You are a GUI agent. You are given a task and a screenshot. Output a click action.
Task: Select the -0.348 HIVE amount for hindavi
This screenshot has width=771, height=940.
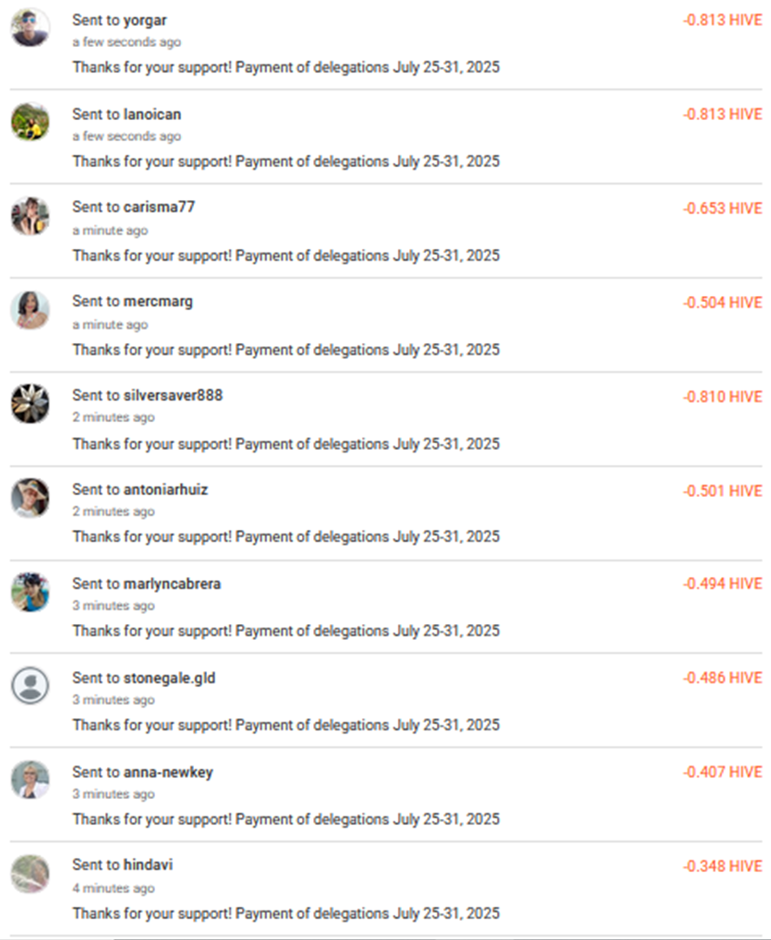pos(722,866)
